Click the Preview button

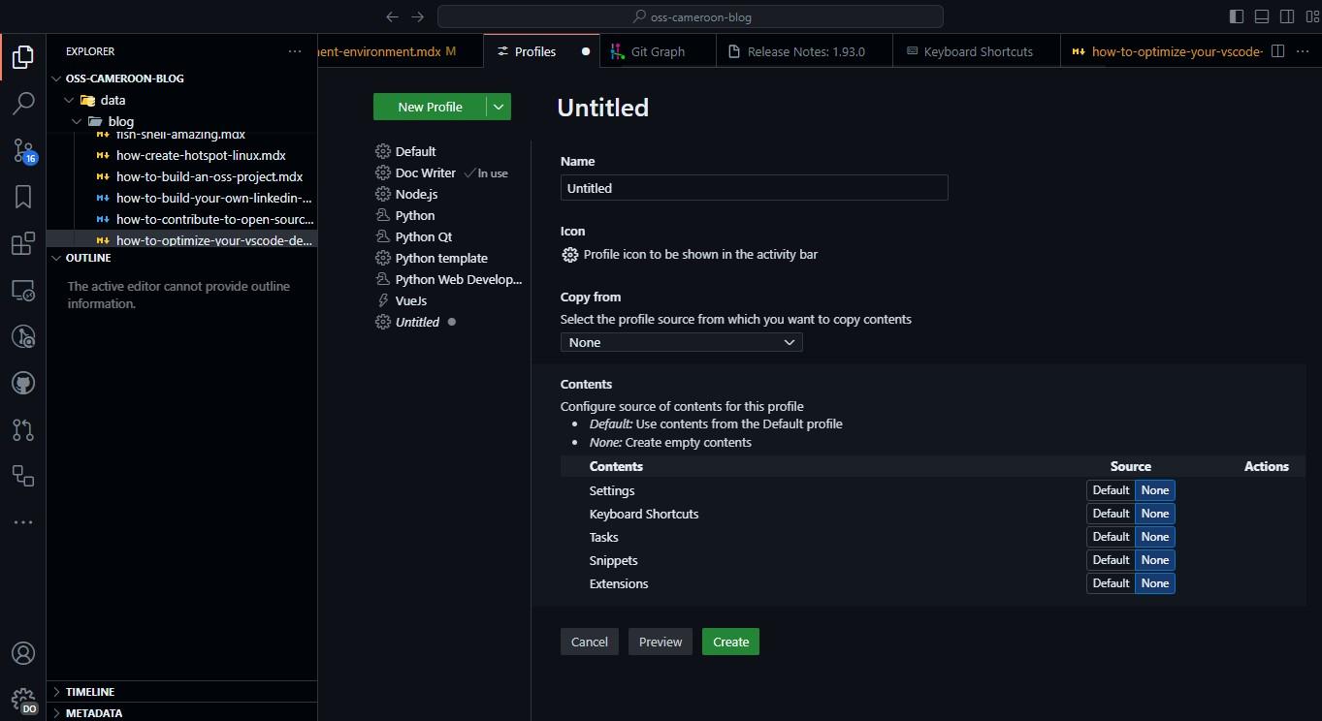[661, 642]
